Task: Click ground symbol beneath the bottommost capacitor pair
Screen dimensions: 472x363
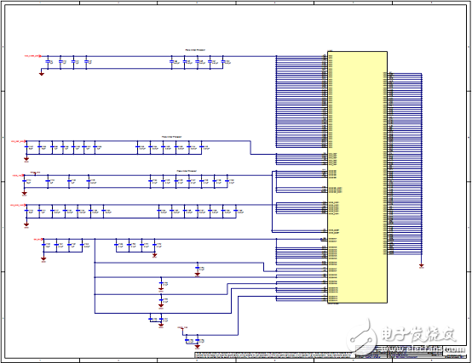Action: pos(197,347)
